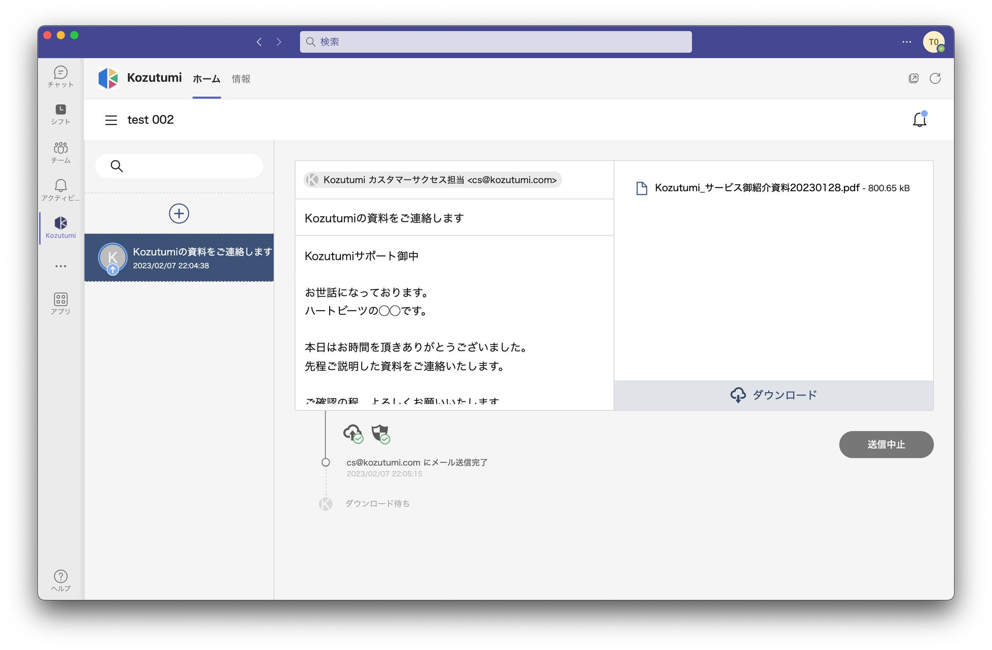Click the reload icon at top right
This screenshot has height=650, width=992.
pyautogui.click(x=935, y=78)
